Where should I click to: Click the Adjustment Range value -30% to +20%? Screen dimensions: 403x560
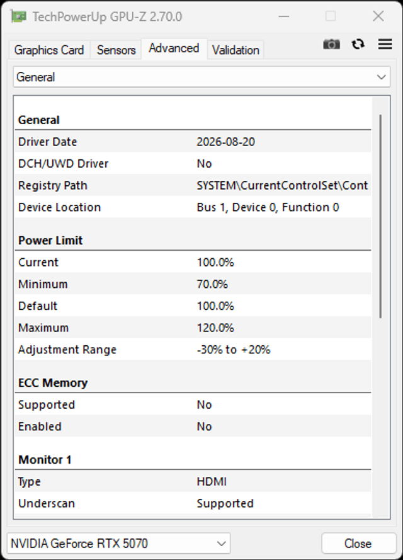[x=234, y=349]
